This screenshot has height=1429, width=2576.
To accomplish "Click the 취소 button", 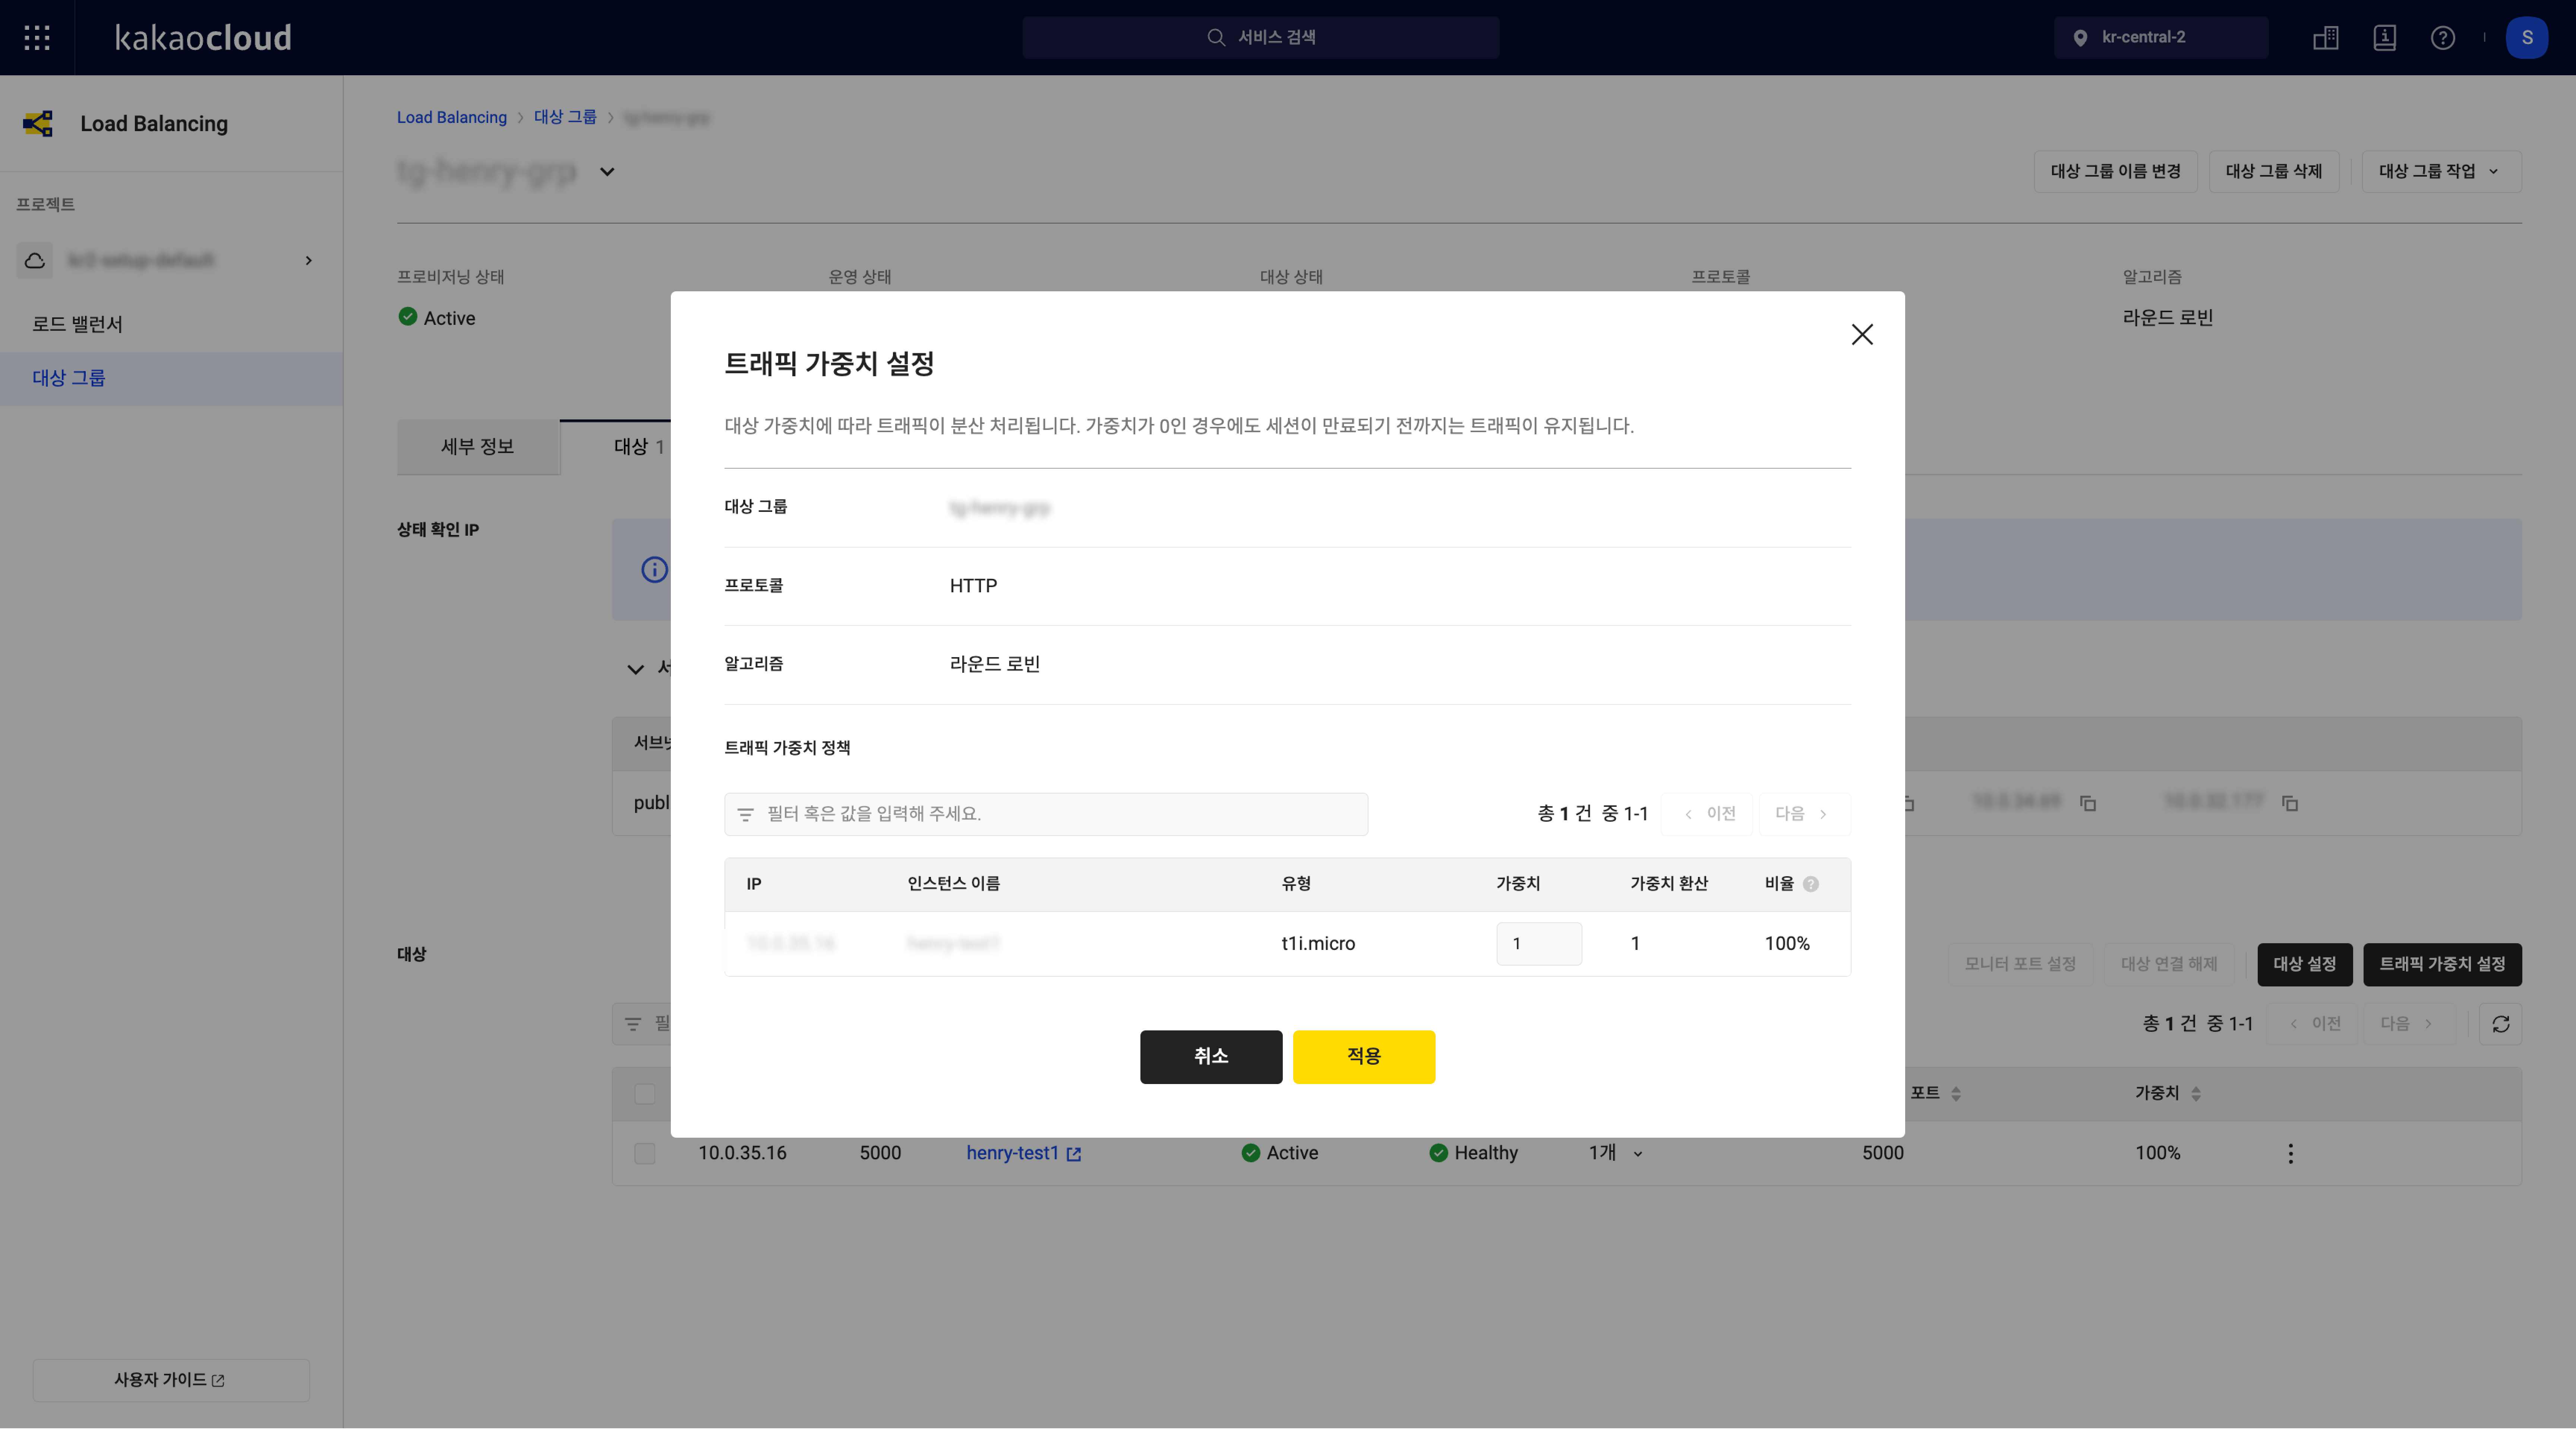I will [1211, 1057].
